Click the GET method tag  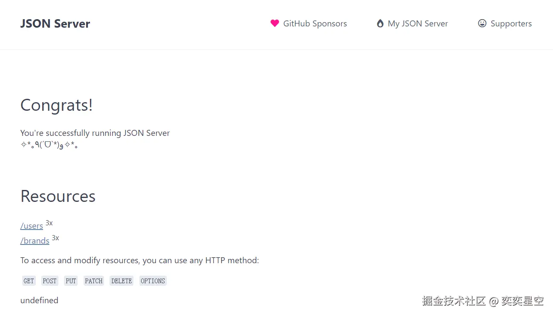pos(29,281)
